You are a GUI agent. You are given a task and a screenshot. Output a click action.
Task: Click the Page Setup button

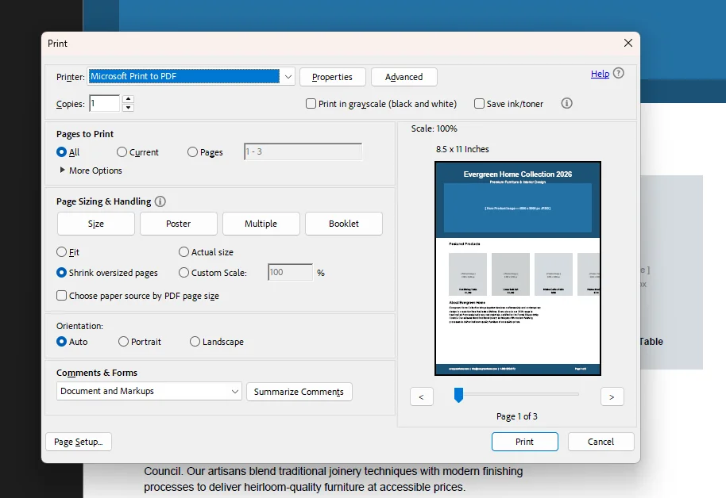click(x=79, y=442)
